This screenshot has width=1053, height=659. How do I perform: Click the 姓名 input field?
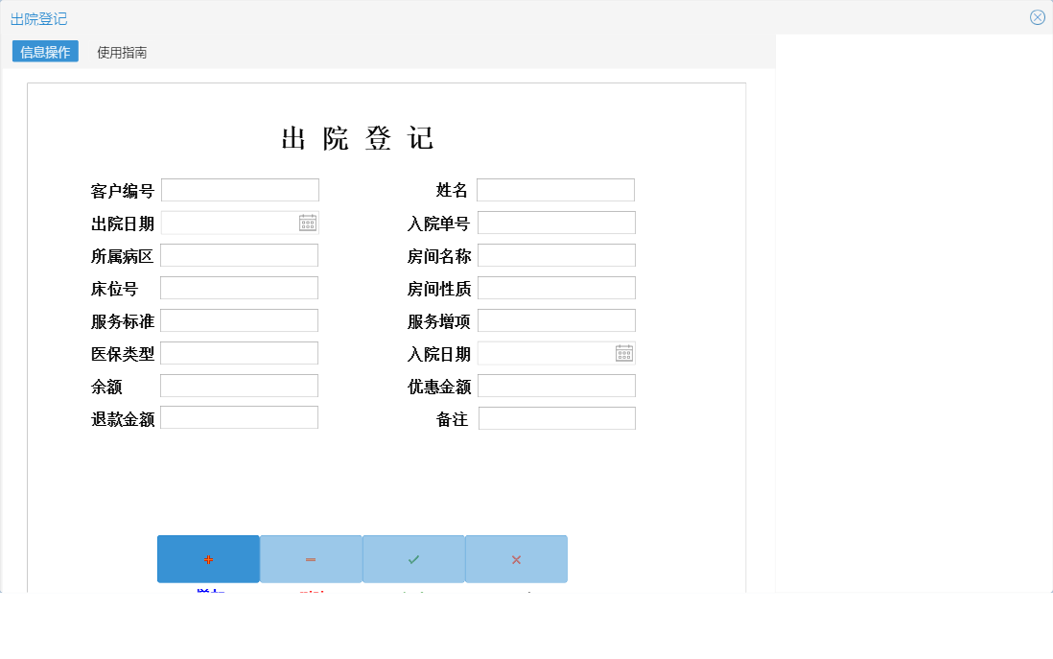click(x=556, y=189)
